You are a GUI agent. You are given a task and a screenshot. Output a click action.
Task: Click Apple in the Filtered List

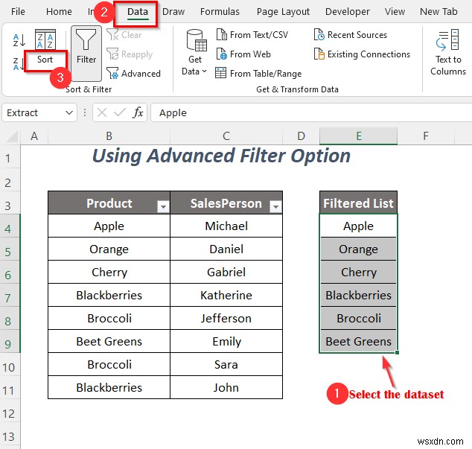(x=358, y=226)
